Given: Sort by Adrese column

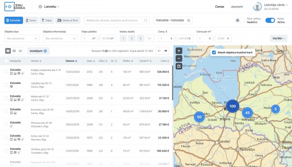Looking at the screenshot, I should coord(36,61).
